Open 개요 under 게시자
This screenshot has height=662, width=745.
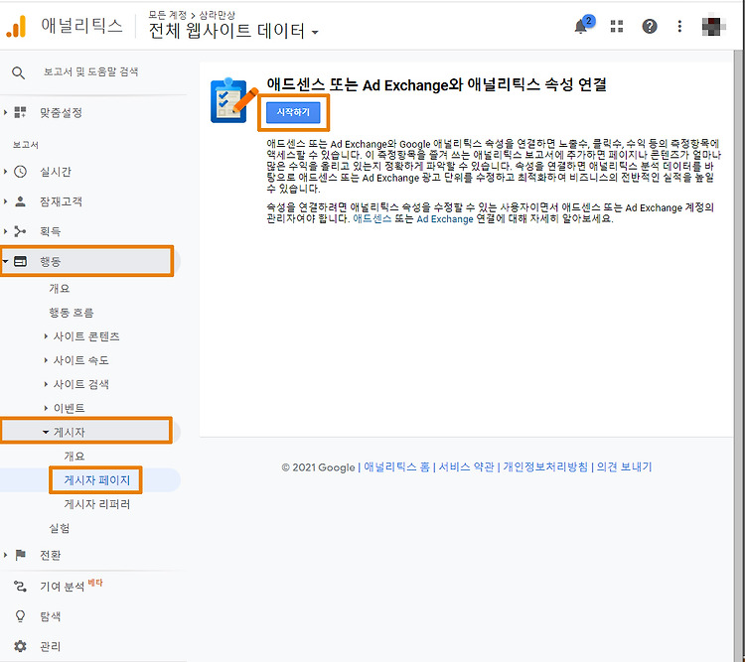(74, 456)
